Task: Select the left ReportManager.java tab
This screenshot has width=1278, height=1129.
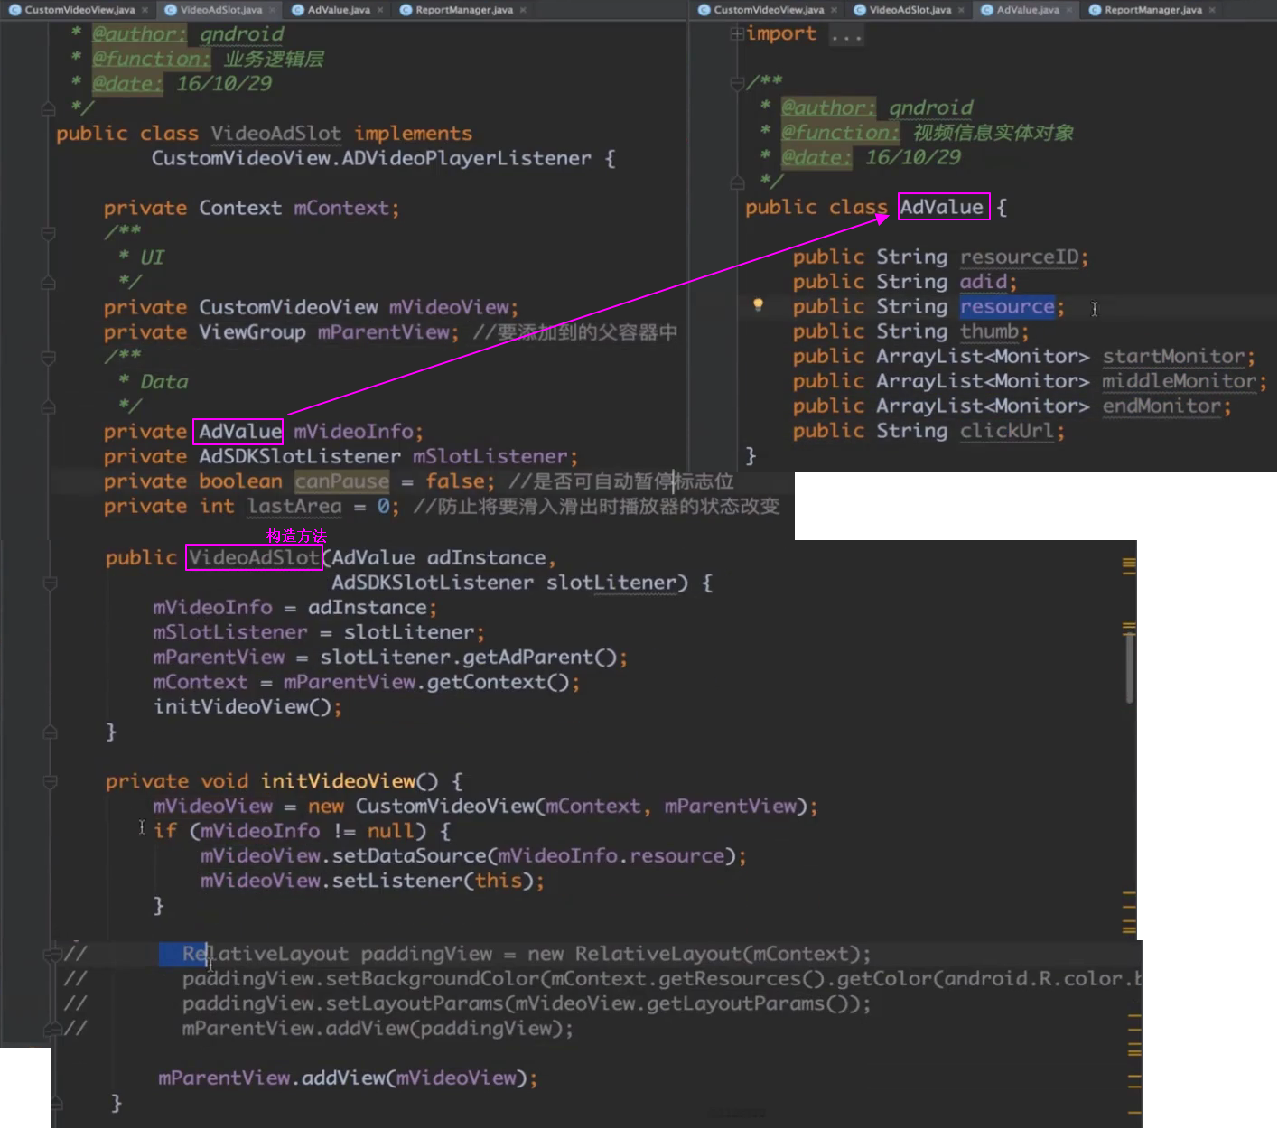Action: tap(463, 10)
